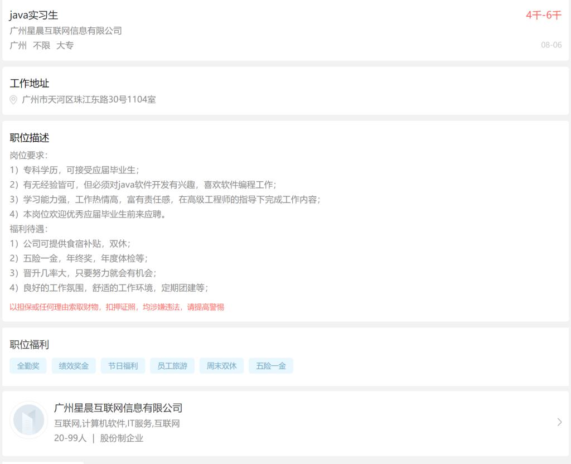
Task: Click industry text 互联网,计算机软件,IT服务,互联网
Action: [117, 424]
